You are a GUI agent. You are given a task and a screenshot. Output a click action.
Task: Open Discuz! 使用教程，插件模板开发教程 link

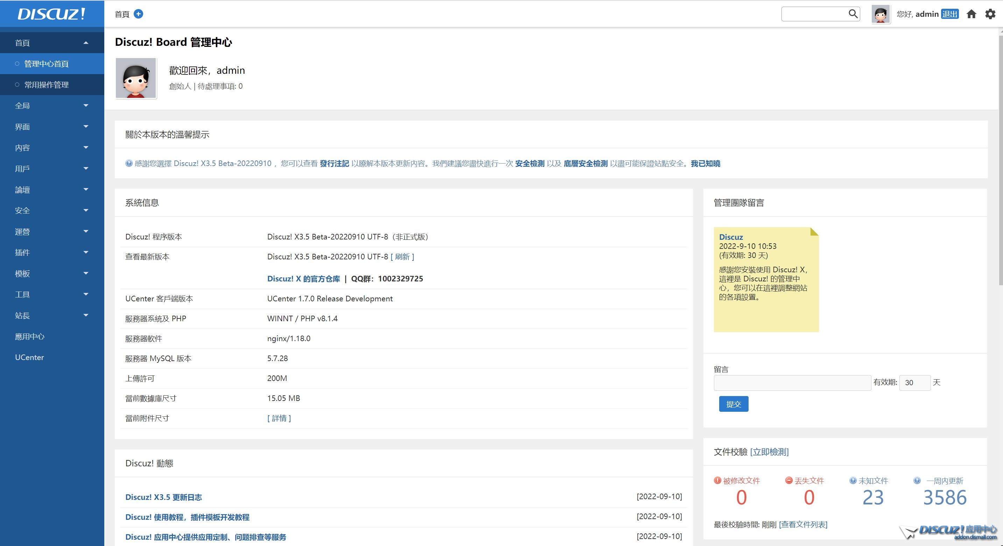click(187, 517)
